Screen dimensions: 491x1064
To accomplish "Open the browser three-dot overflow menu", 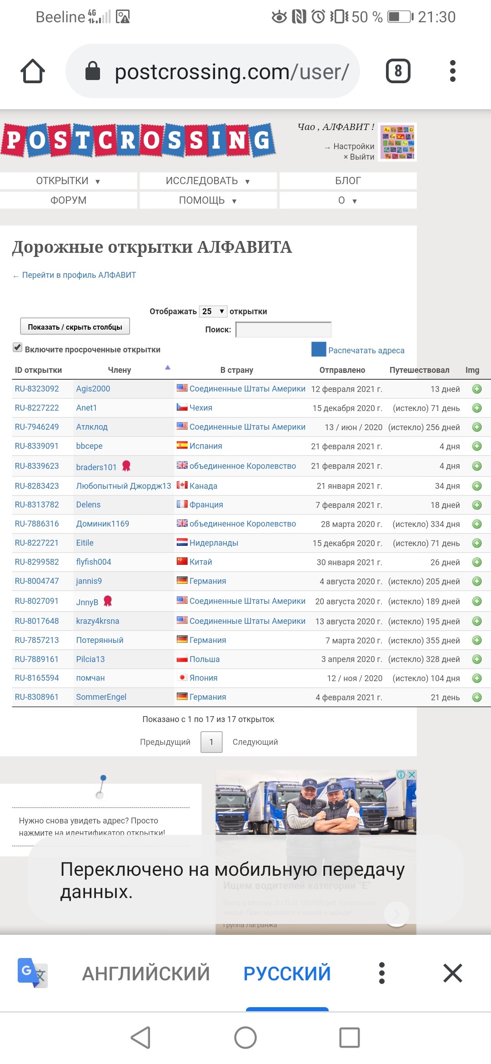I will pos(452,71).
